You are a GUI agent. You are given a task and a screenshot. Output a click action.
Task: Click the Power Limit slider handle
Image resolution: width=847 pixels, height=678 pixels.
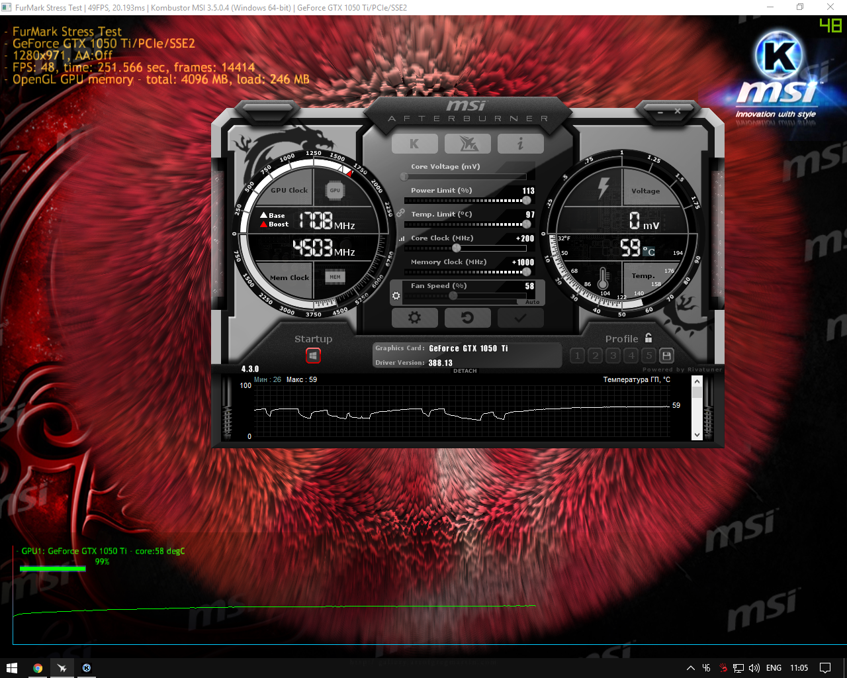tap(527, 201)
